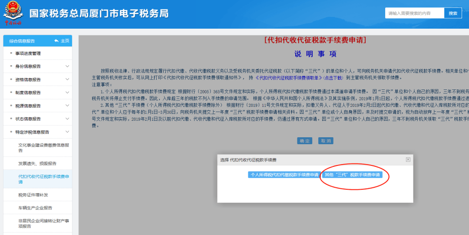Click the search input field
469x235 pixels.
(414, 13)
